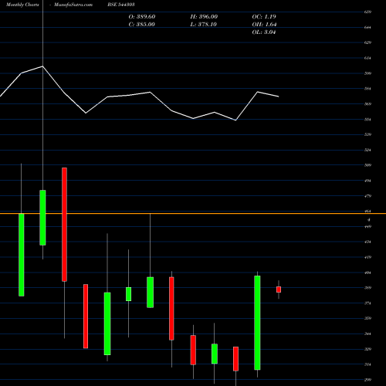This screenshot has width=386, height=386.
Task: Select the high value 'H: 396.00'
Action: point(204,17)
